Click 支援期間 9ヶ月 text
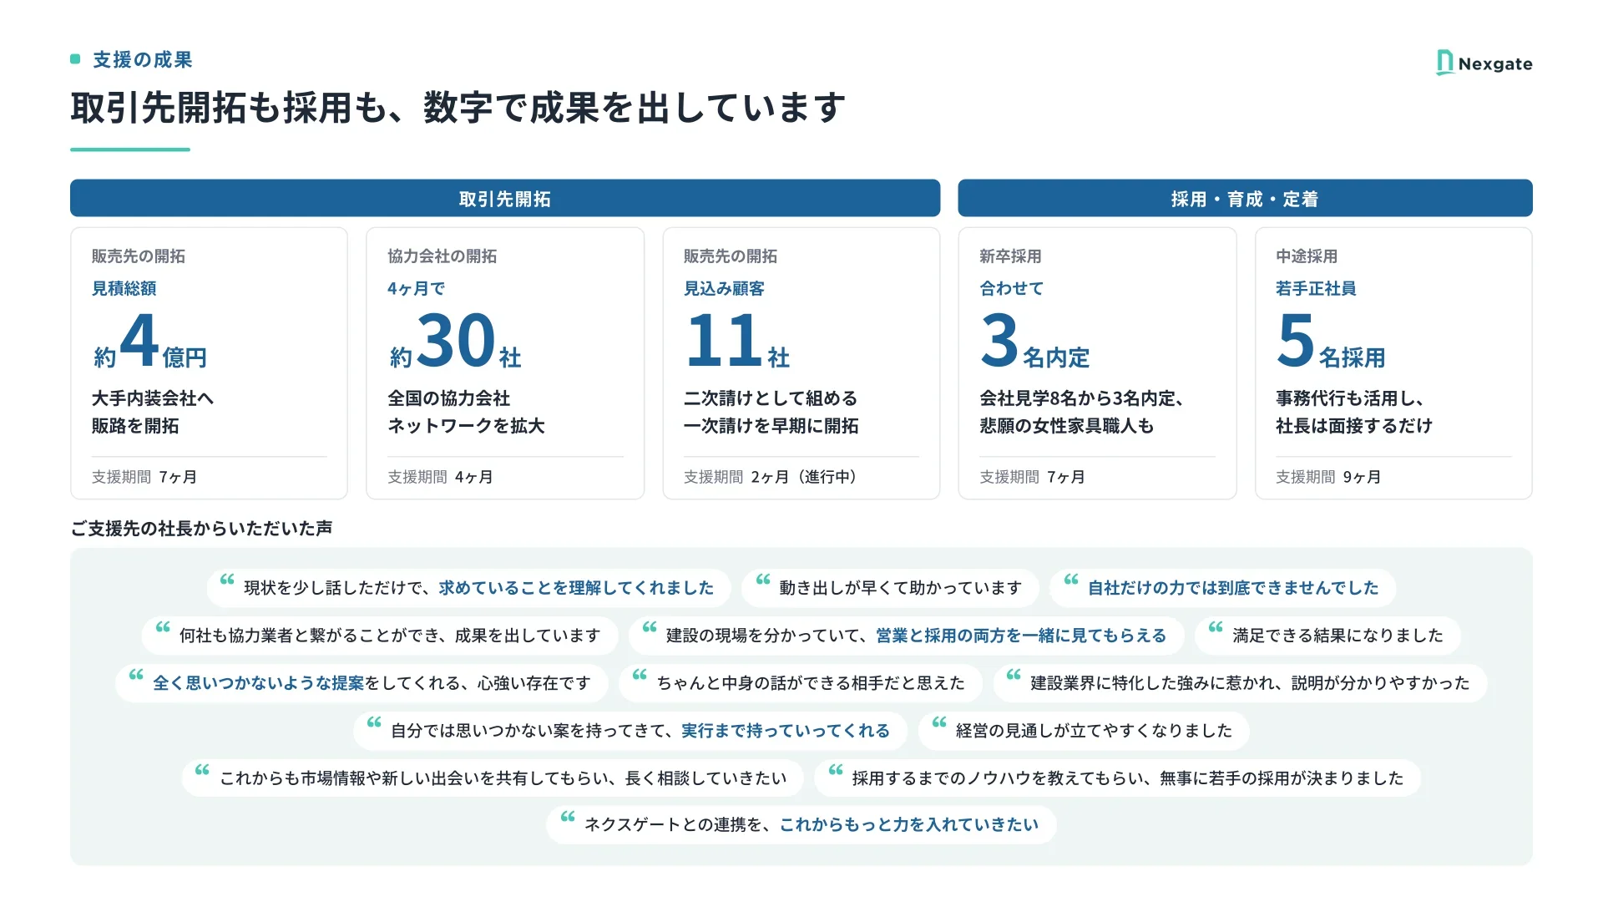 pyautogui.click(x=1328, y=477)
